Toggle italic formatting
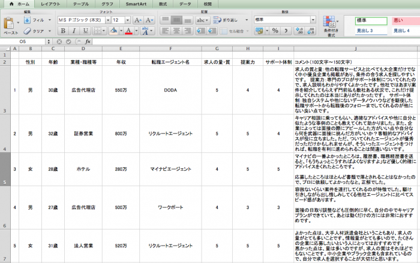The width and height of the screenshot is (420, 263). (74, 31)
